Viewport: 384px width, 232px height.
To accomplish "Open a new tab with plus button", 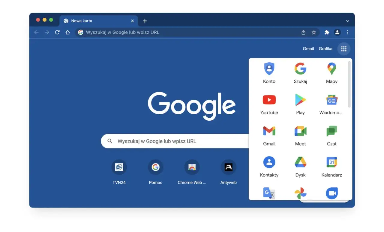I will pyautogui.click(x=145, y=21).
